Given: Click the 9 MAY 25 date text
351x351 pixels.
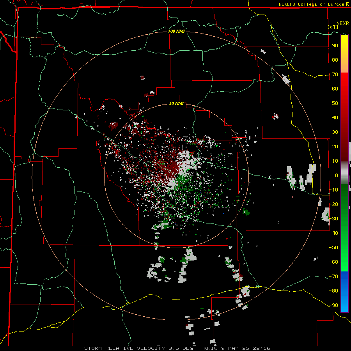Looking at the screenshot, I should [236, 348].
